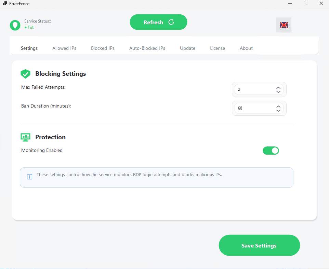The image size is (329, 269).
Task: Select the British flag language icon
Action: point(284,25)
